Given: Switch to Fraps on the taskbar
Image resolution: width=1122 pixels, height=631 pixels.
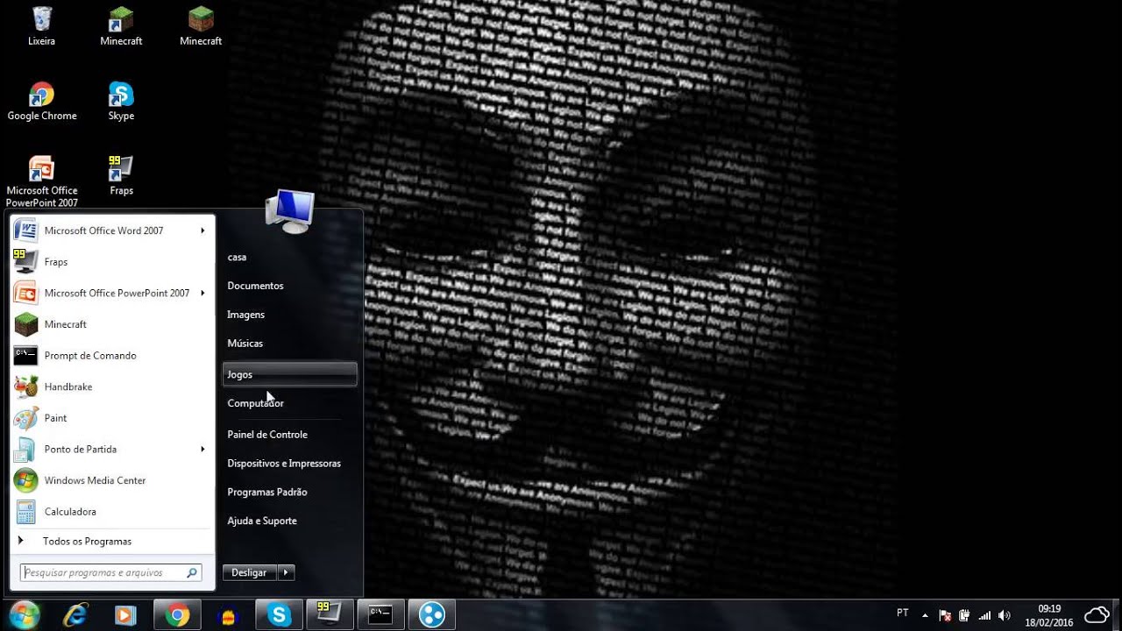Looking at the screenshot, I should [330, 615].
